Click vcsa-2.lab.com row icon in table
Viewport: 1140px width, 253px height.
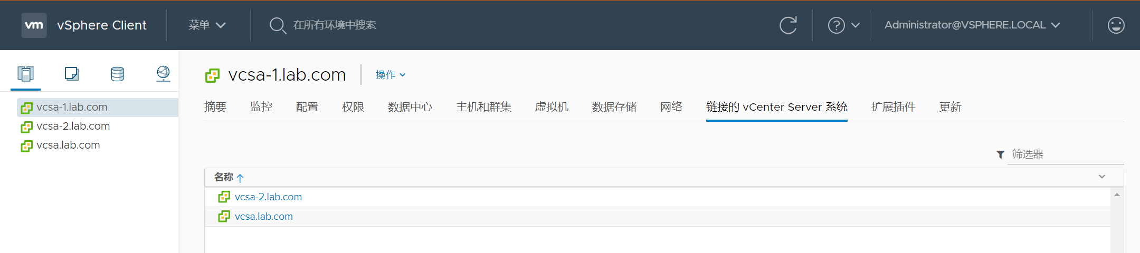(x=224, y=197)
